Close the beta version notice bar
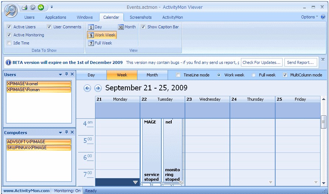Viewport: 329px width, 194px height. (323, 60)
